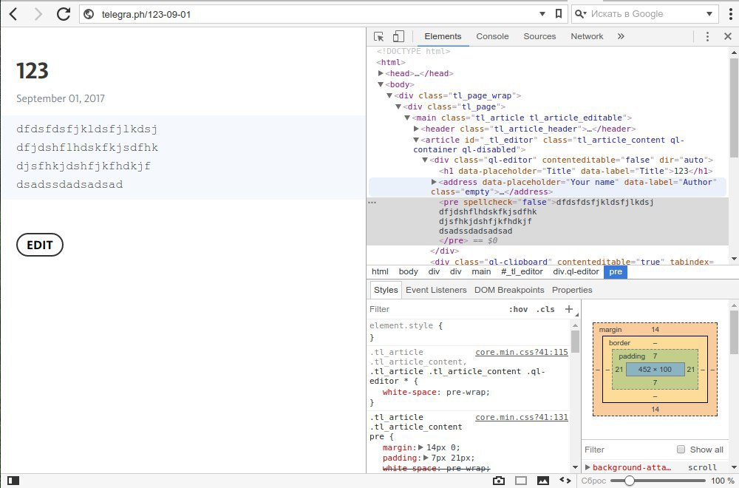Image resolution: width=739 pixels, height=488 pixels.
Task: Expand the address element node
Action: tap(435, 182)
